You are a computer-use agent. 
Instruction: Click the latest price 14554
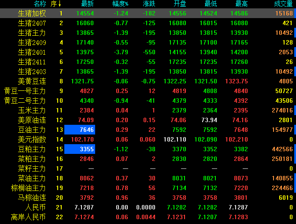coord(85,13)
